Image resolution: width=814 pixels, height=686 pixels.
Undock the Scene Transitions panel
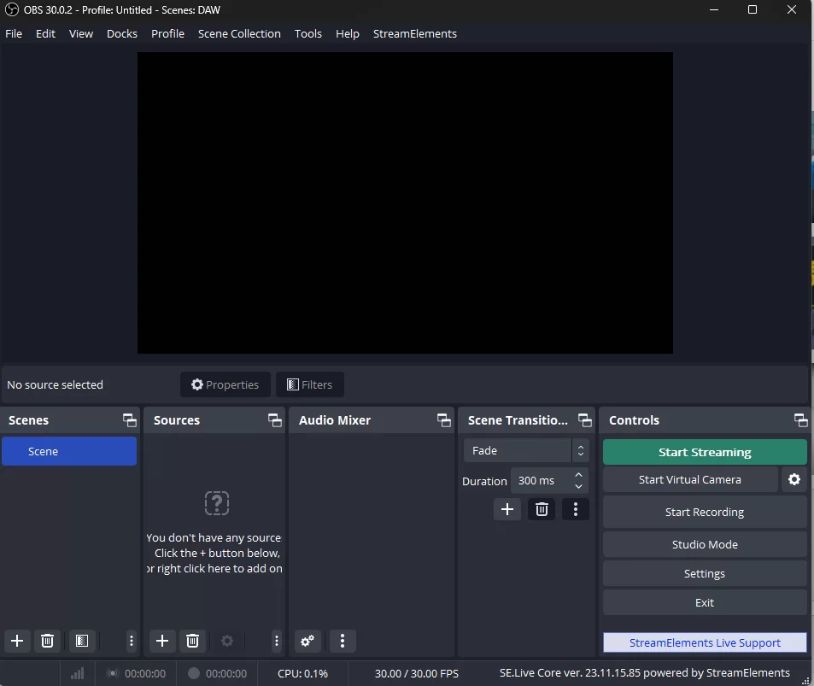tap(585, 420)
